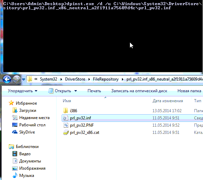
Task: Open the recent locations dropdown arrow
Action: pos(23,79)
